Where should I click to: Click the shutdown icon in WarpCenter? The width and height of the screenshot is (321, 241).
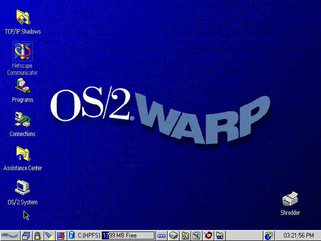click(61, 235)
